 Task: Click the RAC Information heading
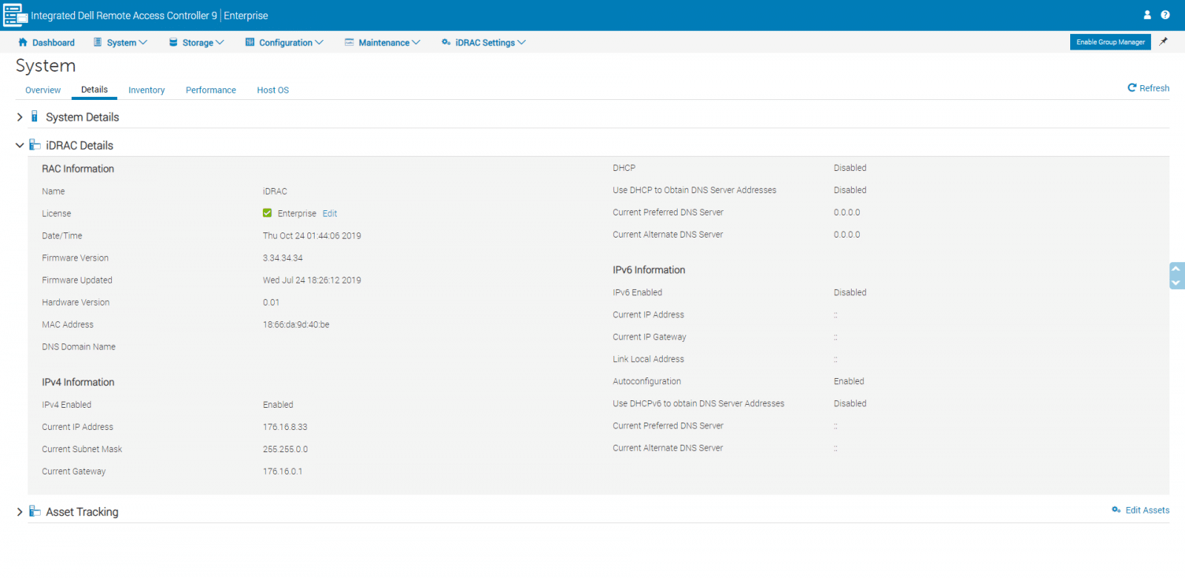[x=78, y=169]
